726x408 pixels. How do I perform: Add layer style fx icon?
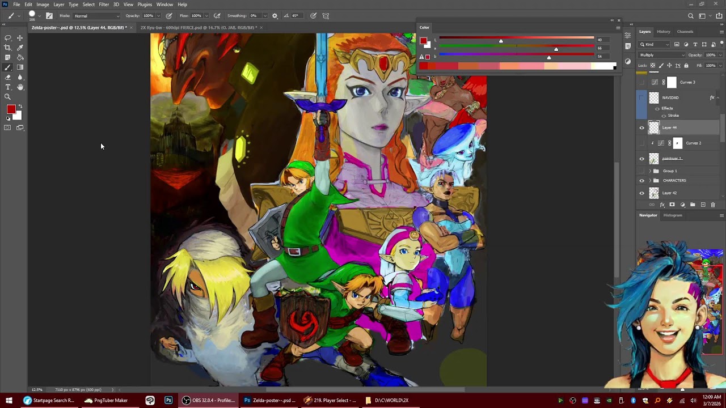[x=662, y=205]
